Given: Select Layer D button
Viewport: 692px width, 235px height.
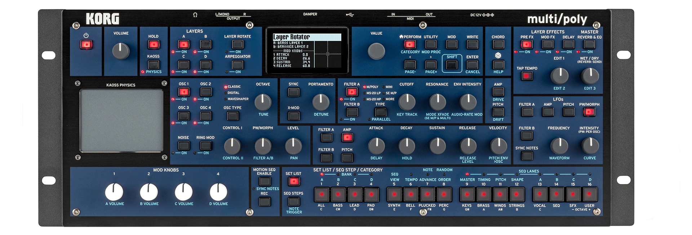Looking at the screenshot, I should [x=205, y=65].
